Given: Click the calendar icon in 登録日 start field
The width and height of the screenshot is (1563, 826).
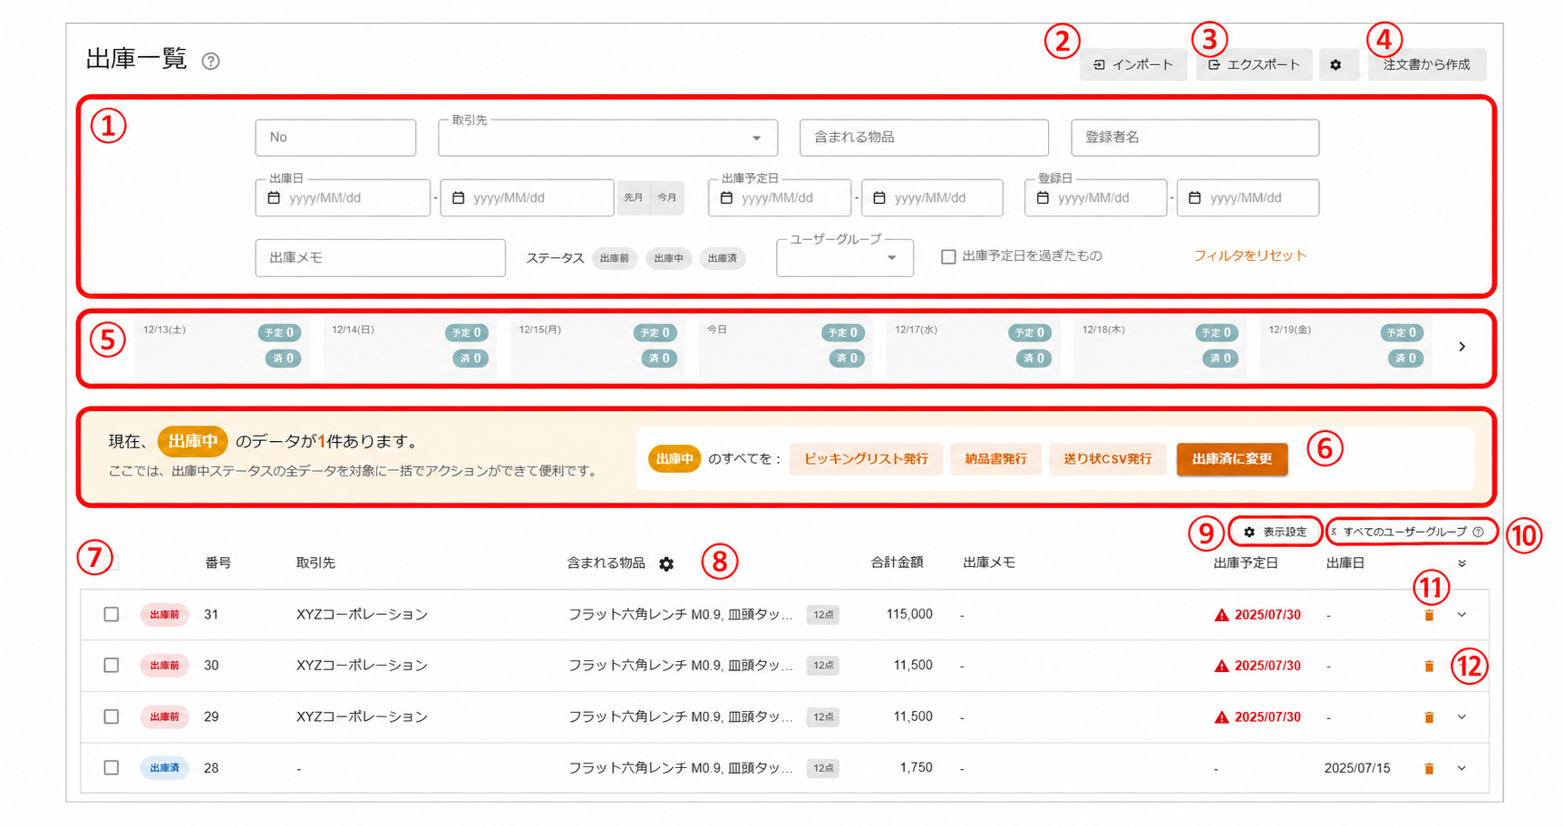Looking at the screenshot, I should click(x=1043, y=197).
